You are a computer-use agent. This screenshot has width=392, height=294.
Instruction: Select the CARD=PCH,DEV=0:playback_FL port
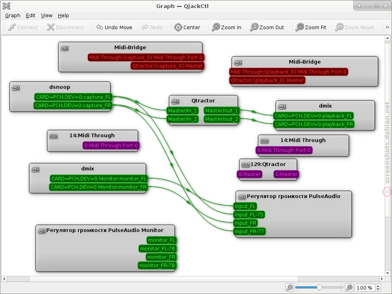[x=314, y=116]
